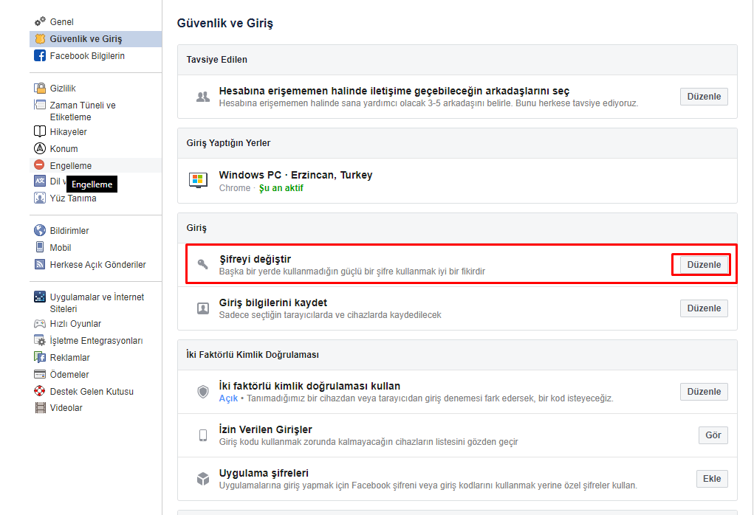Click the Gizlilik padlock icon

[40, 89]
